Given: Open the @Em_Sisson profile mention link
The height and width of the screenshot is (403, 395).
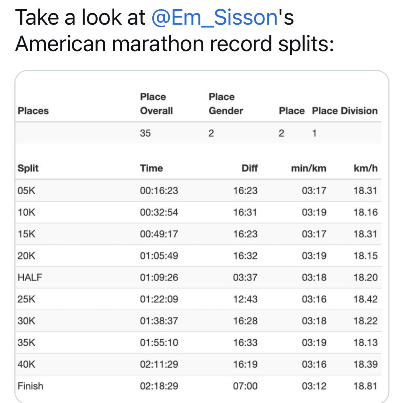Looking at the screenshot, I should (x=215, y=18).
